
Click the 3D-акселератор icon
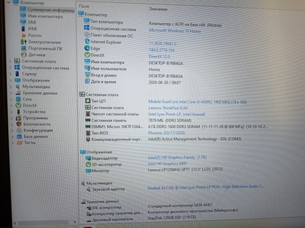tap(88, 164)
